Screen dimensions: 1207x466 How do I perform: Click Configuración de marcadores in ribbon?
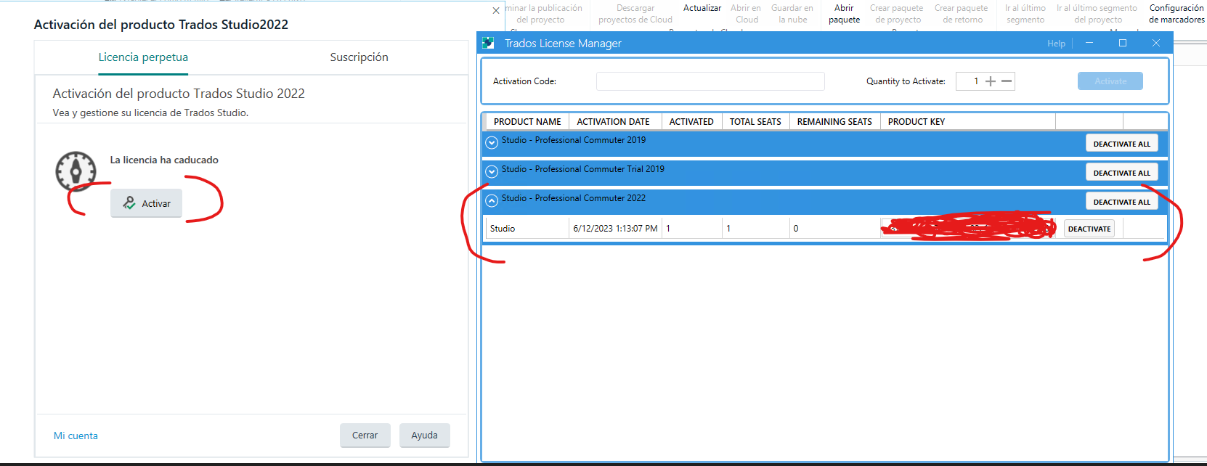click(x=1176, y=14)
